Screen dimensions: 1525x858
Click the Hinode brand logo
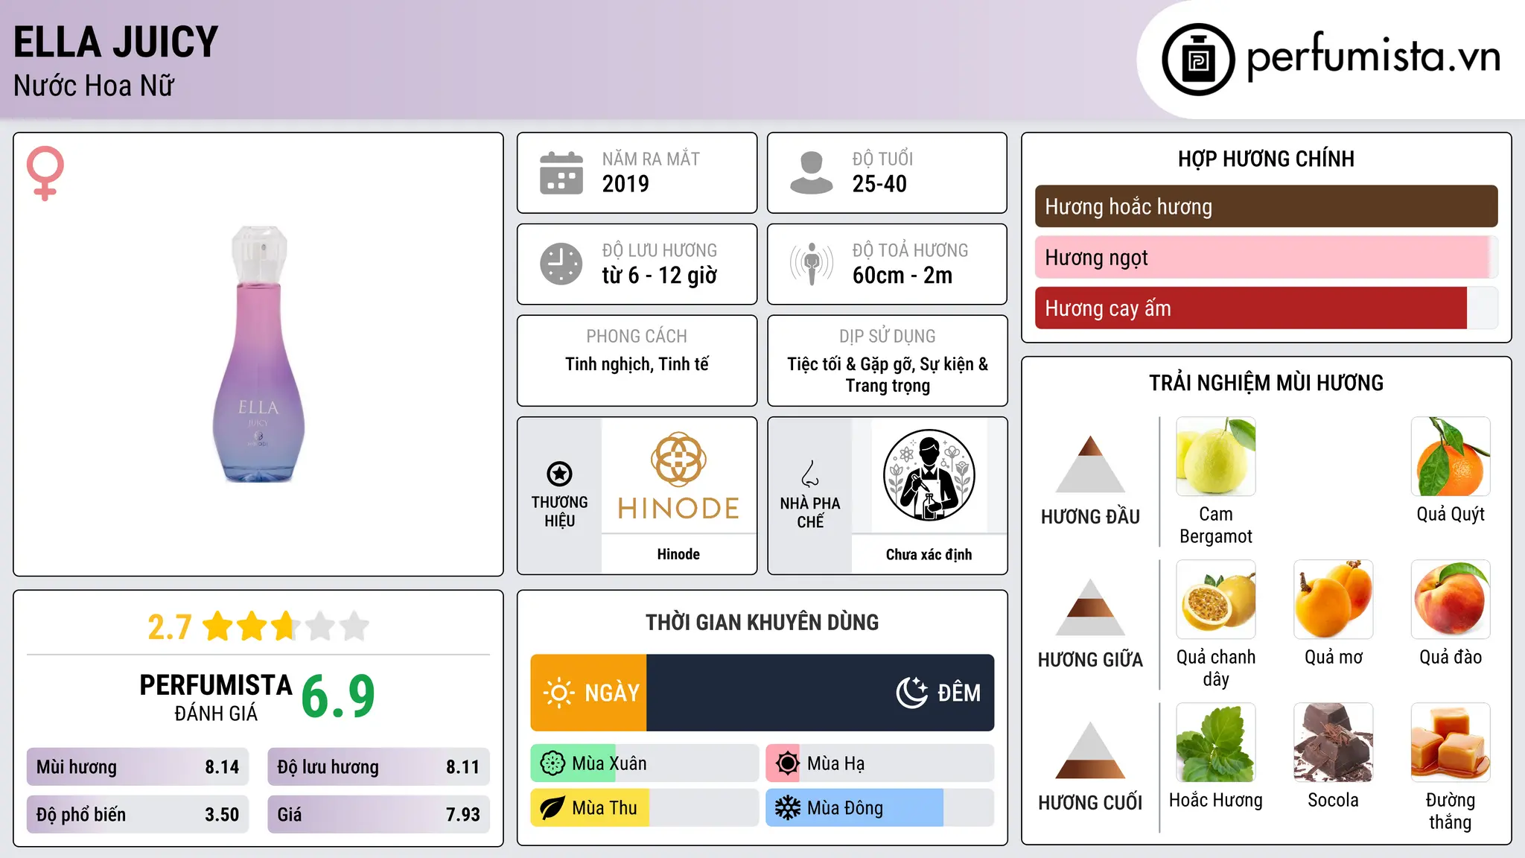point(678,475)
